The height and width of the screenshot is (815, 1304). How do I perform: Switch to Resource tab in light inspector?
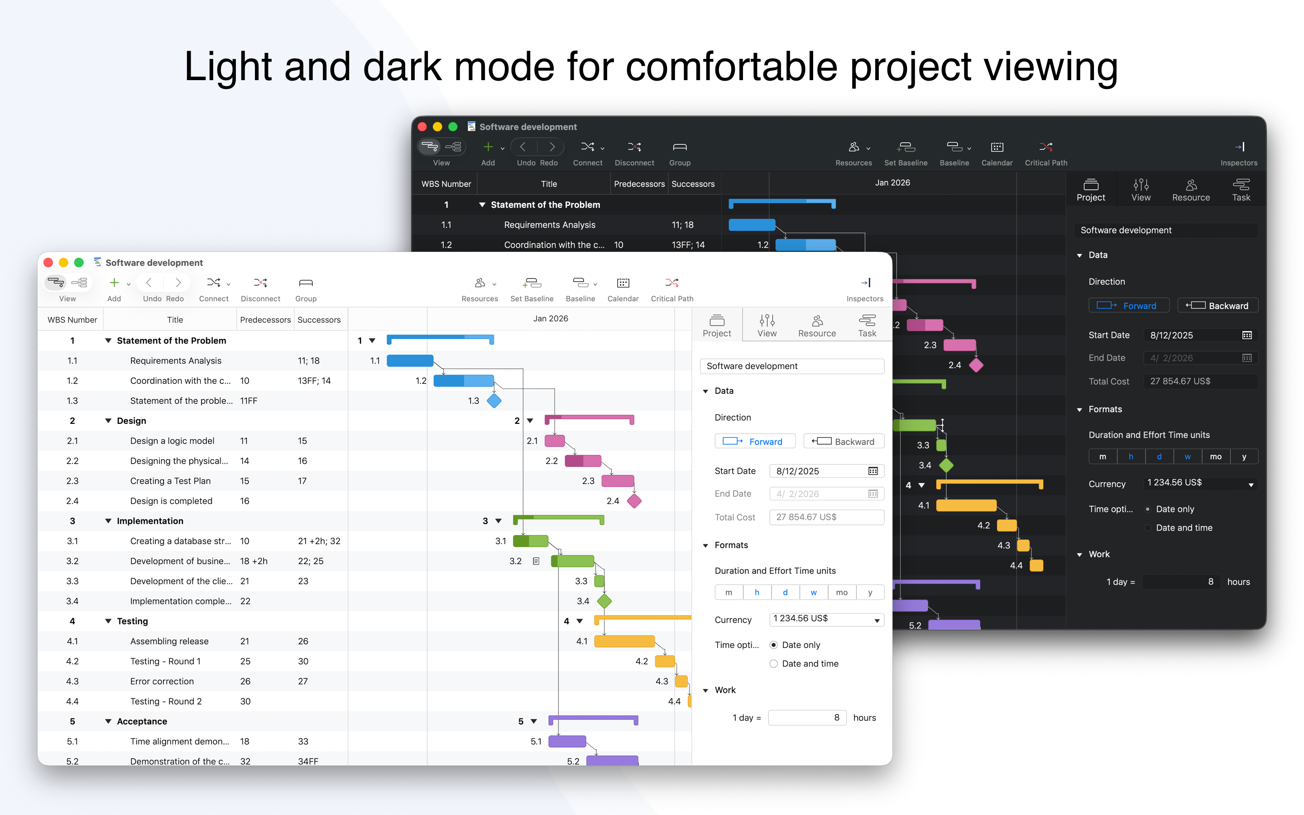click(817, 326)
